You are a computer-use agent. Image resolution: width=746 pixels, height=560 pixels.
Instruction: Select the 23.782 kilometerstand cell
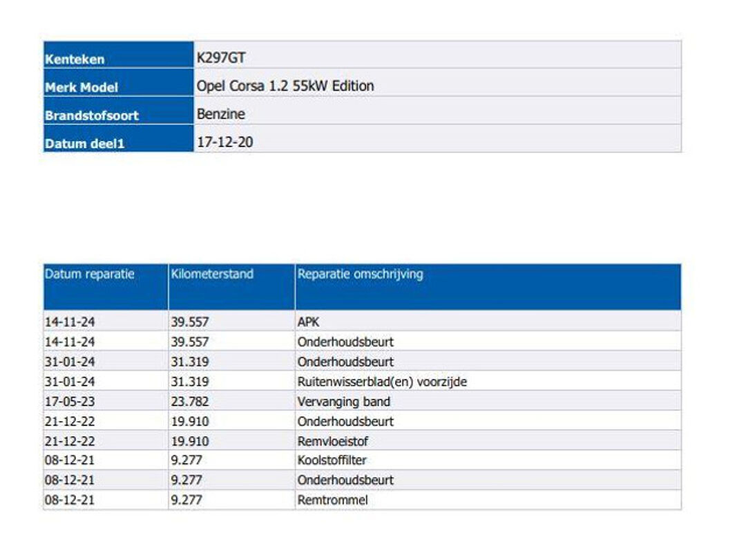190,402
